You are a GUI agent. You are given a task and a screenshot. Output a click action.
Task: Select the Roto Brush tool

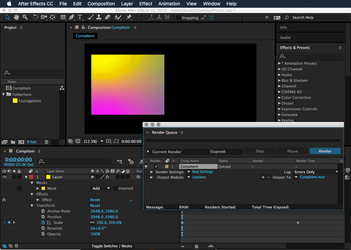(118, 17)
